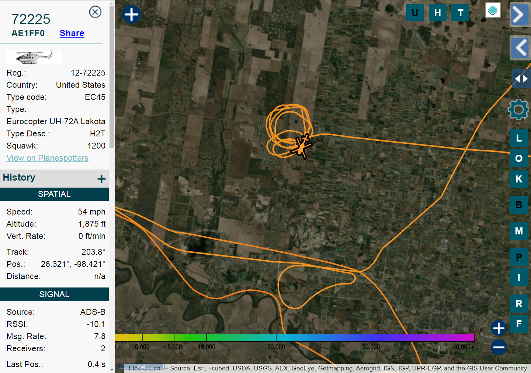Click the Vert. Rate value 0 ft/min
531x373 pixels.
(x=92, y=236)
